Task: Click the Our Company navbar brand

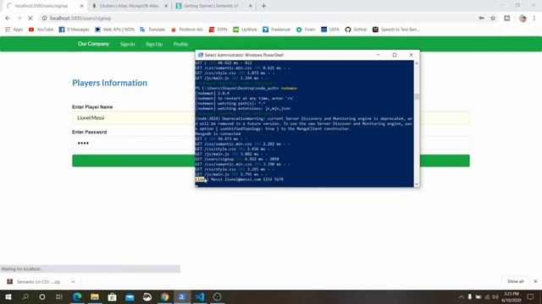Action: (x=93, y=44)
